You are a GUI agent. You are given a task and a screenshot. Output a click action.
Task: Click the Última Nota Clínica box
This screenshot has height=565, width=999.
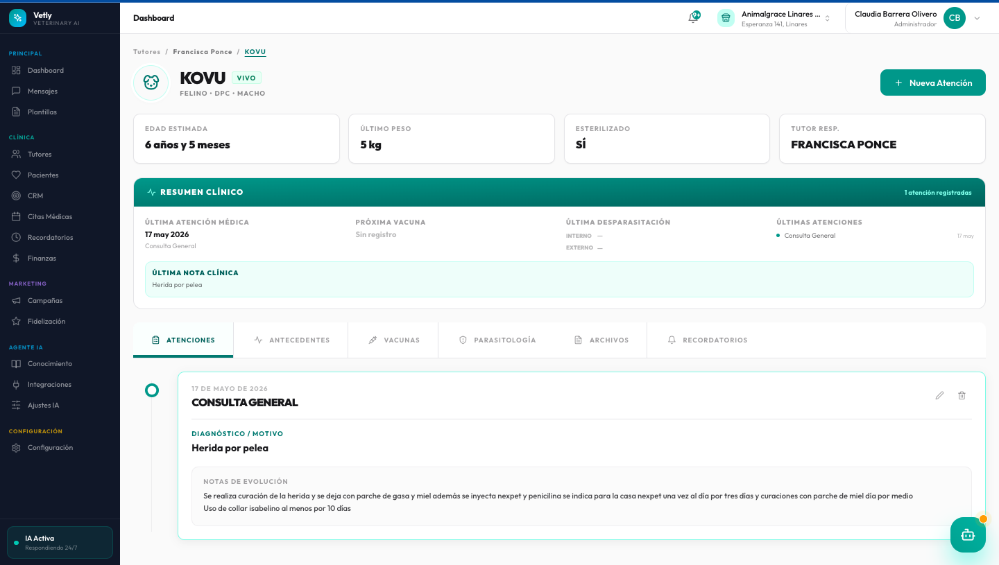(559, 279)
